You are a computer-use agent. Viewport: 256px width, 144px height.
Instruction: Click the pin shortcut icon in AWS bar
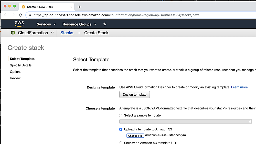pyautogui.click(x=105, y=24)
